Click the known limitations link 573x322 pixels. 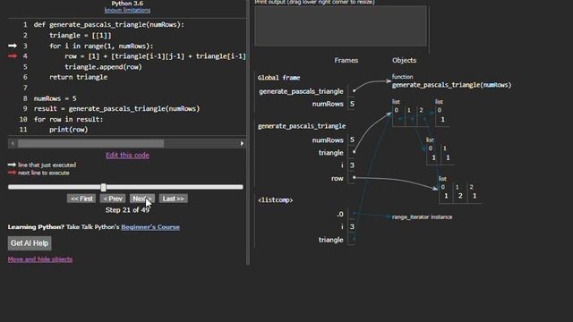[127, 10]
